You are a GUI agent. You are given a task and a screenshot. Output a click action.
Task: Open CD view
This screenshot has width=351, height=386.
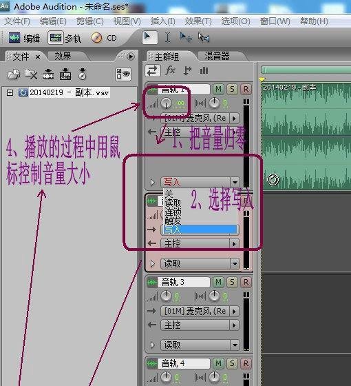point(104,38)
